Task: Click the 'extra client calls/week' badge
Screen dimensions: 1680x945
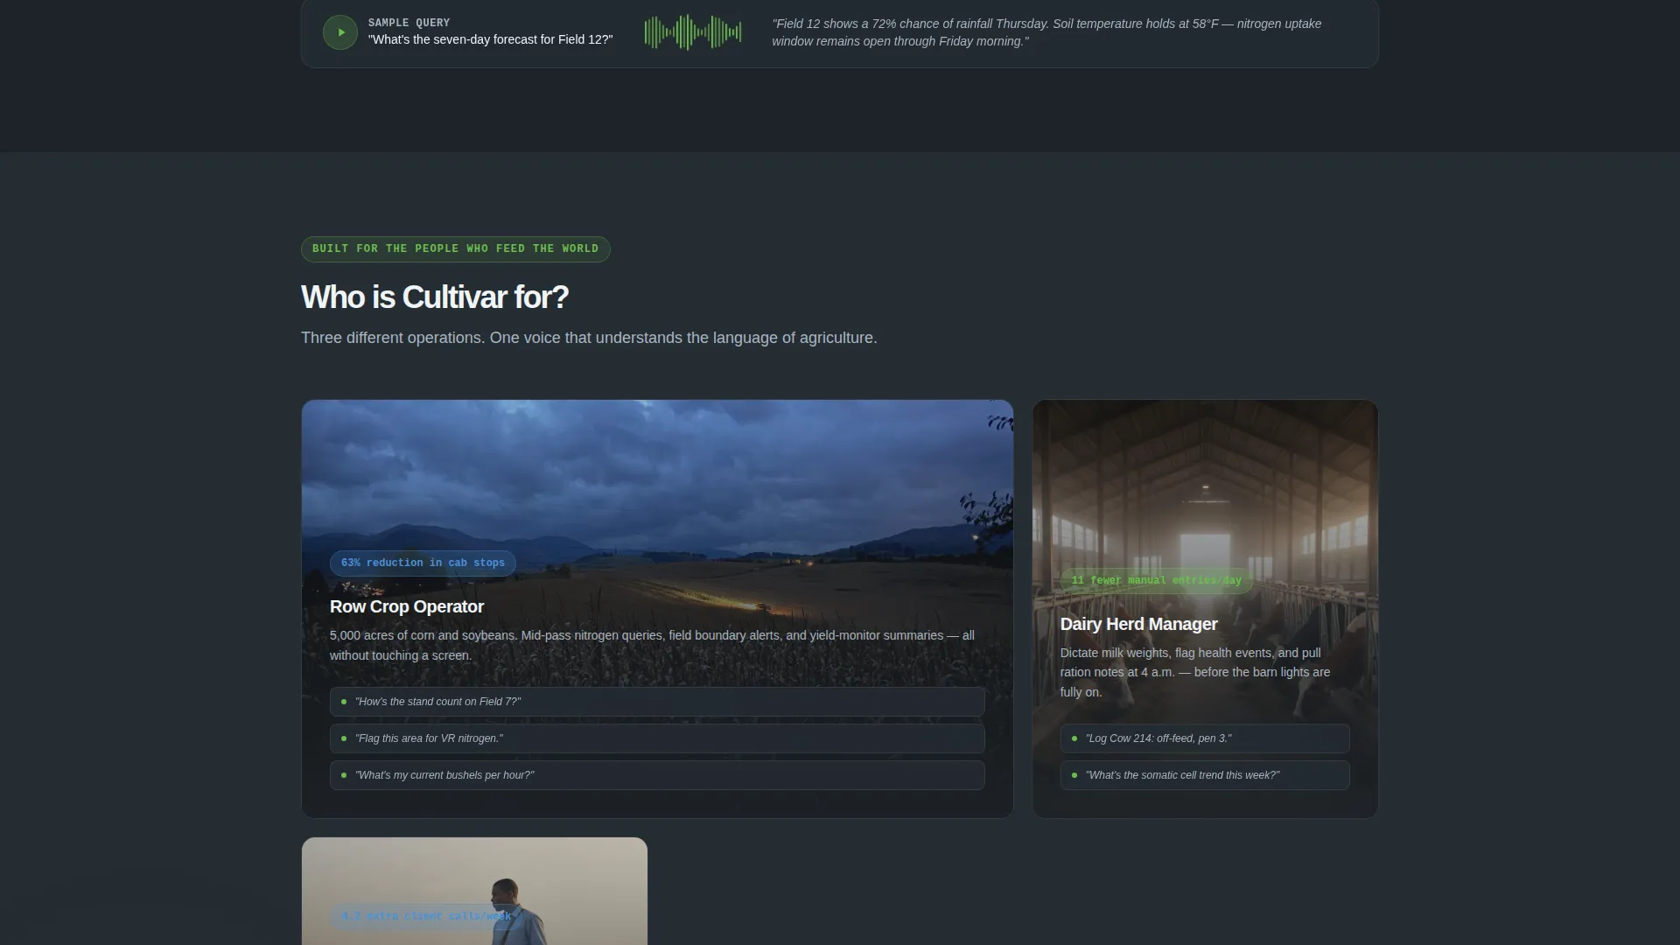Action: click(426, 917)
